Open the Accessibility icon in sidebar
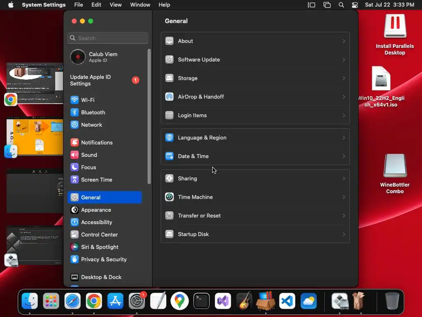Viewport: 422px width, 317px height. [x=75, y=222]
